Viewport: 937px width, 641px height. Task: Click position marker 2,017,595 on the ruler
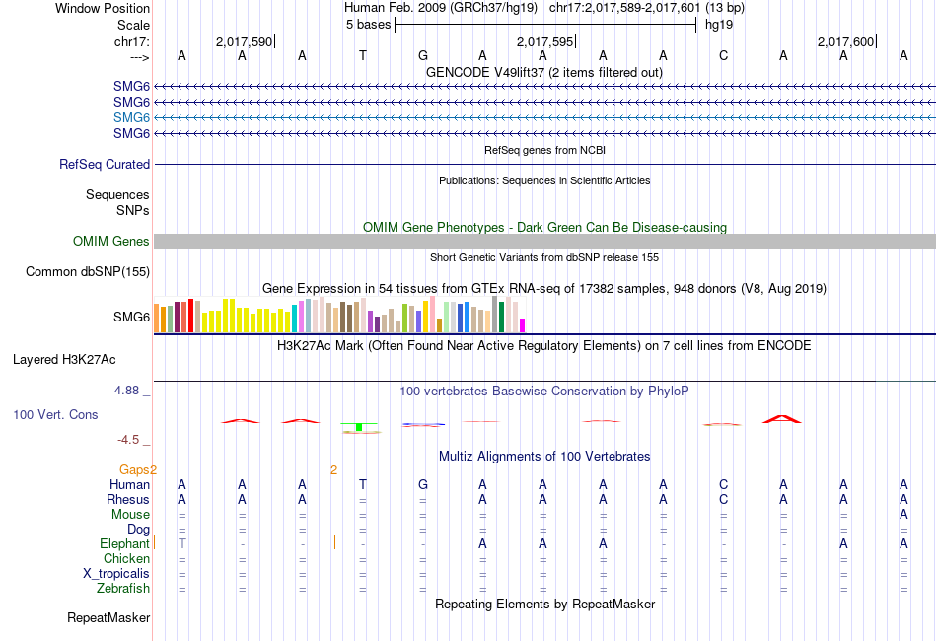click(545, 41)
